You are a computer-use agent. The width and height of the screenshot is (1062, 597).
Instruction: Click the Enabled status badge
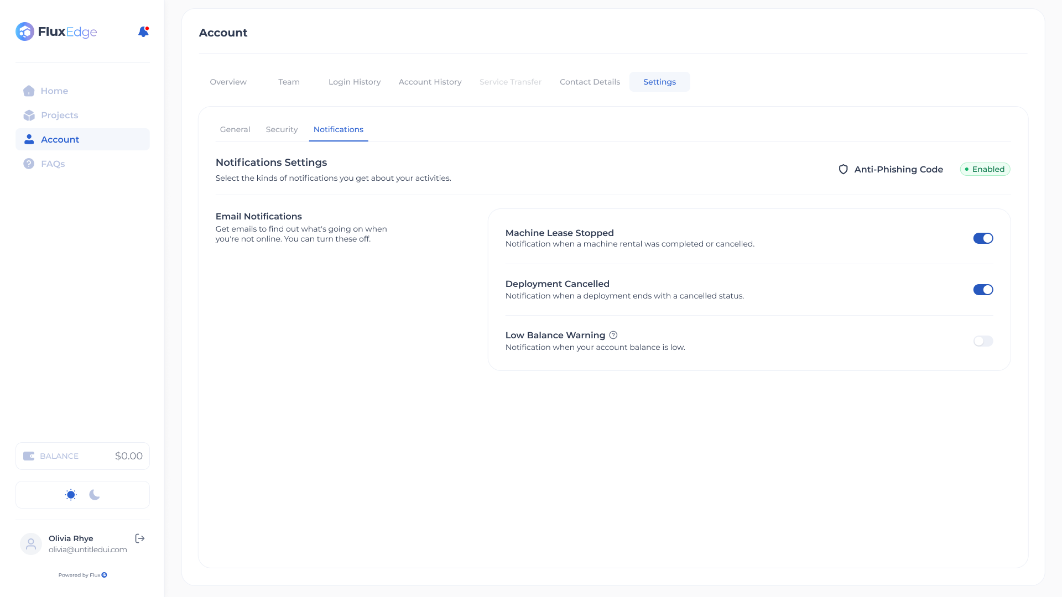pos(985,169)
